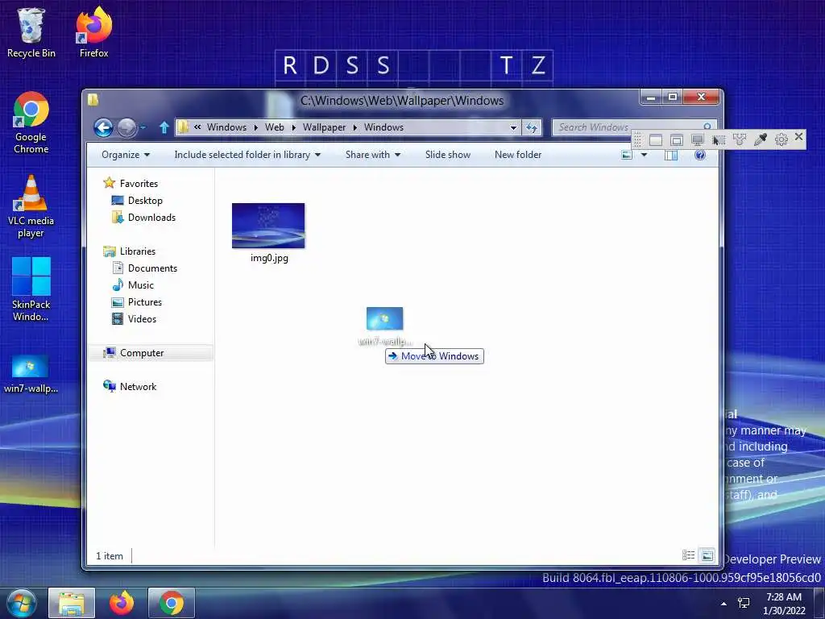
Task: Pick a color with the eyedropper tool
Action: 761,139
